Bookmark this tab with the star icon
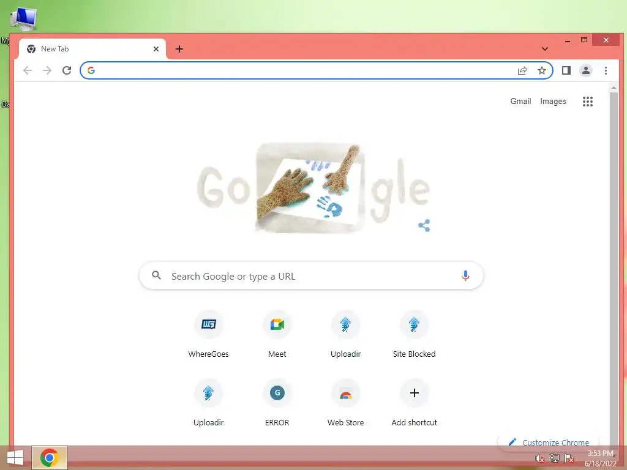The height and width of the screenshot is (470, 627). 542,71
